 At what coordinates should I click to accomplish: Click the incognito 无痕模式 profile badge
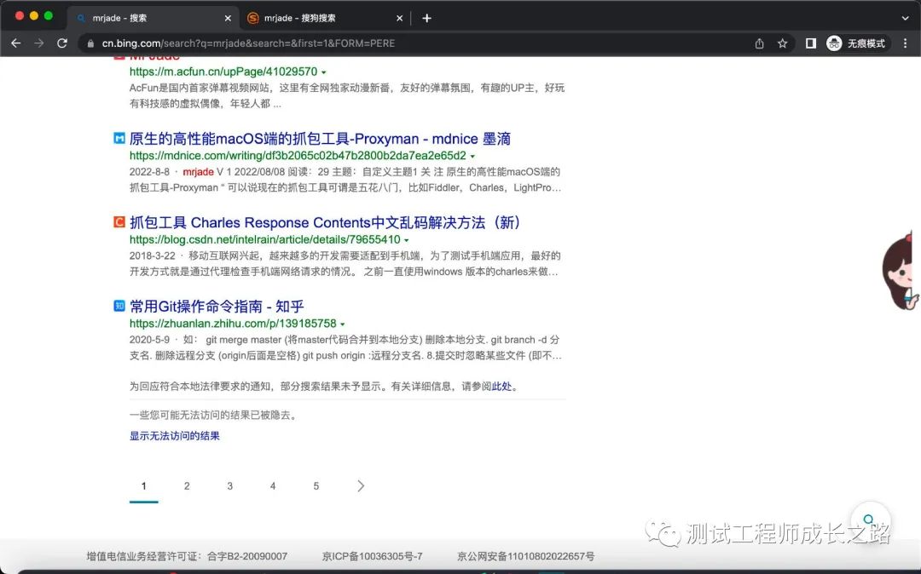tap(856, 43)
